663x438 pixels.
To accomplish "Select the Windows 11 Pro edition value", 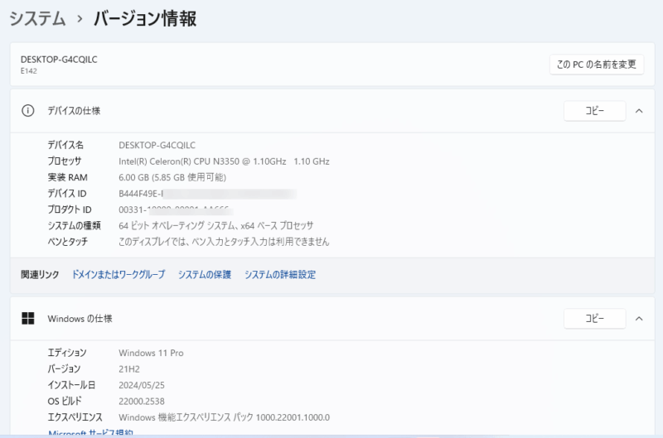I will (x=151, y=353).
